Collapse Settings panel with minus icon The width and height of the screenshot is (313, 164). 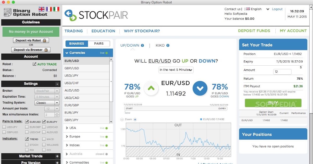(x=57, y=84)
